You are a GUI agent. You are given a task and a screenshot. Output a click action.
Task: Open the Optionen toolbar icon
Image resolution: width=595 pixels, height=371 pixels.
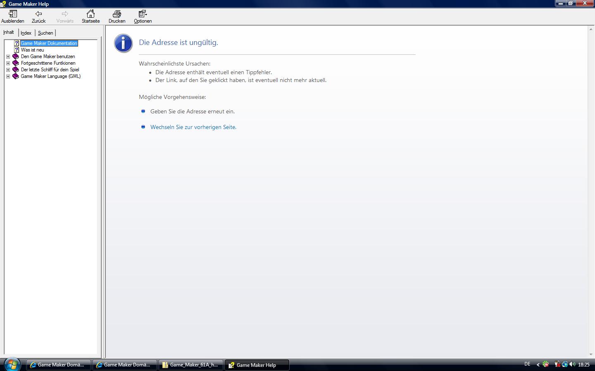(x=143, y=14)
